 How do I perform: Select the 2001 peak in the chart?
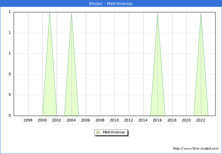50,13
